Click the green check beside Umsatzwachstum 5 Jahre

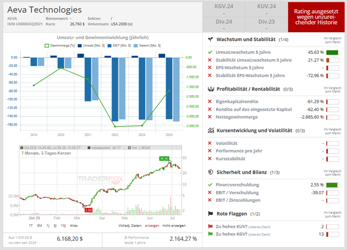coord(210,52)
